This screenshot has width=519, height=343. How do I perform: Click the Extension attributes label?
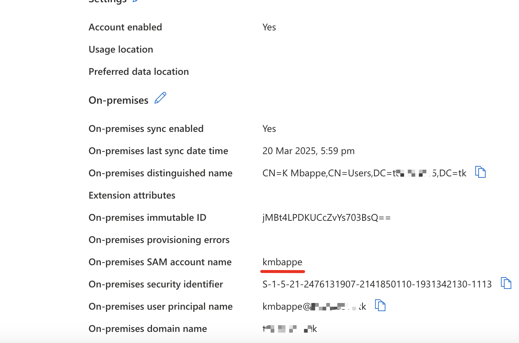[x=132, y=195]
